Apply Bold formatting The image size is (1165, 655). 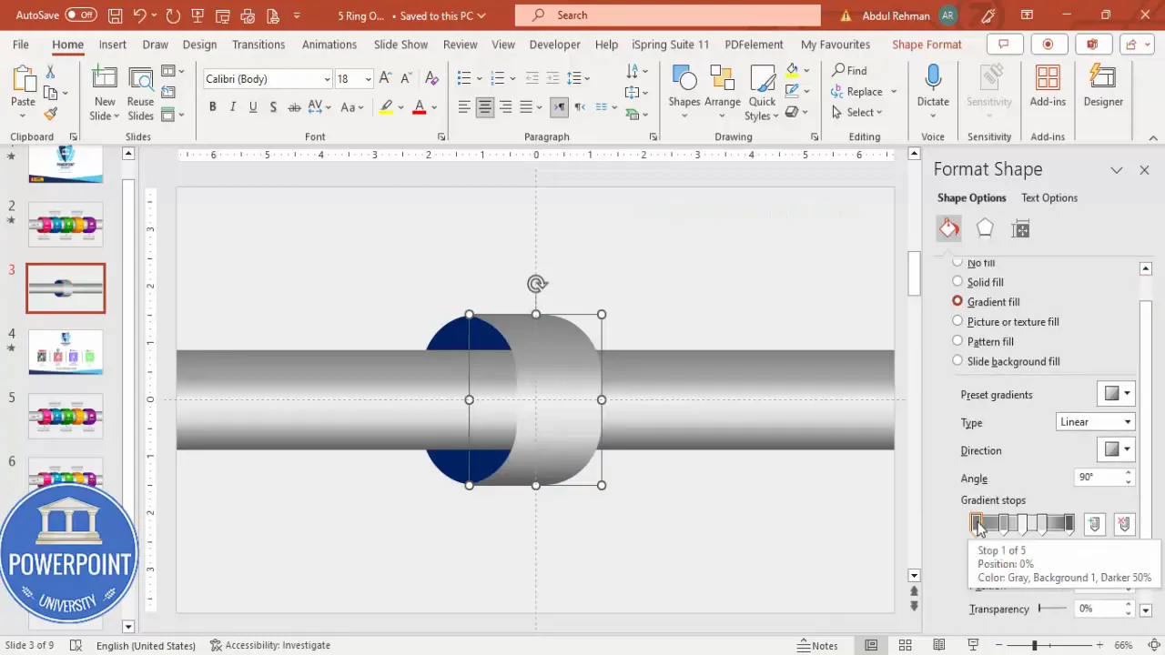[212, 107]
